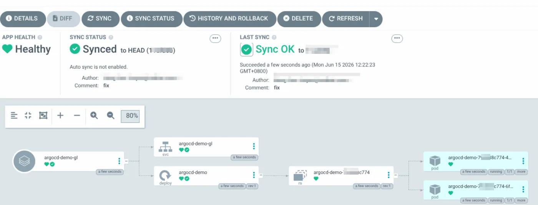The width and height of the screenshot is (538, 205).
Task: Collapse children of argocd-demo-gl application node
Action: click(x=126, y=161)
